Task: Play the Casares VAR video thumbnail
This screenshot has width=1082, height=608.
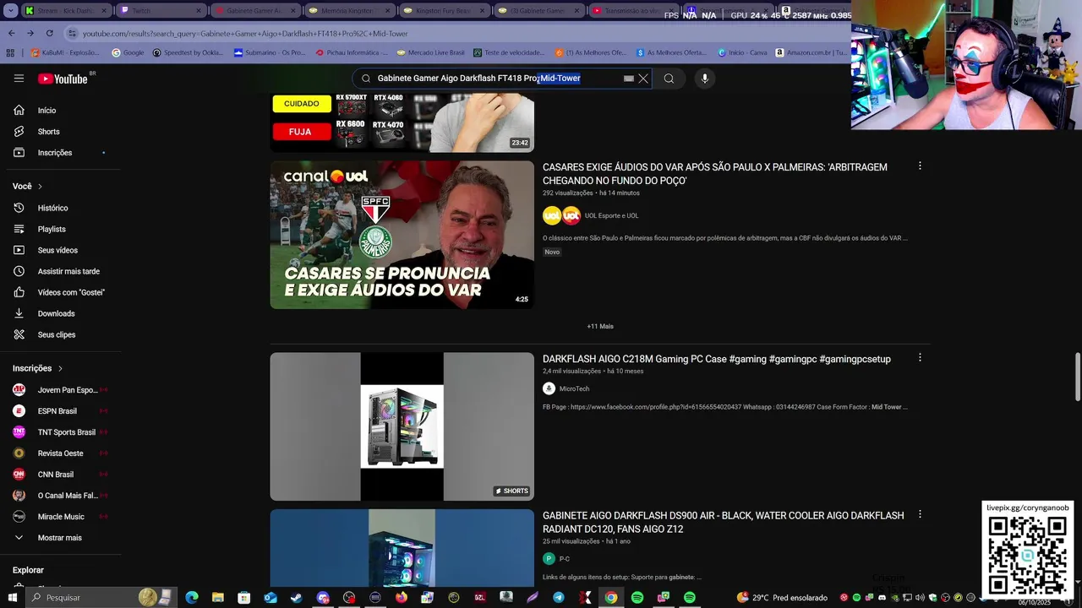Action: pyautogui.click(x=402, y=235)
